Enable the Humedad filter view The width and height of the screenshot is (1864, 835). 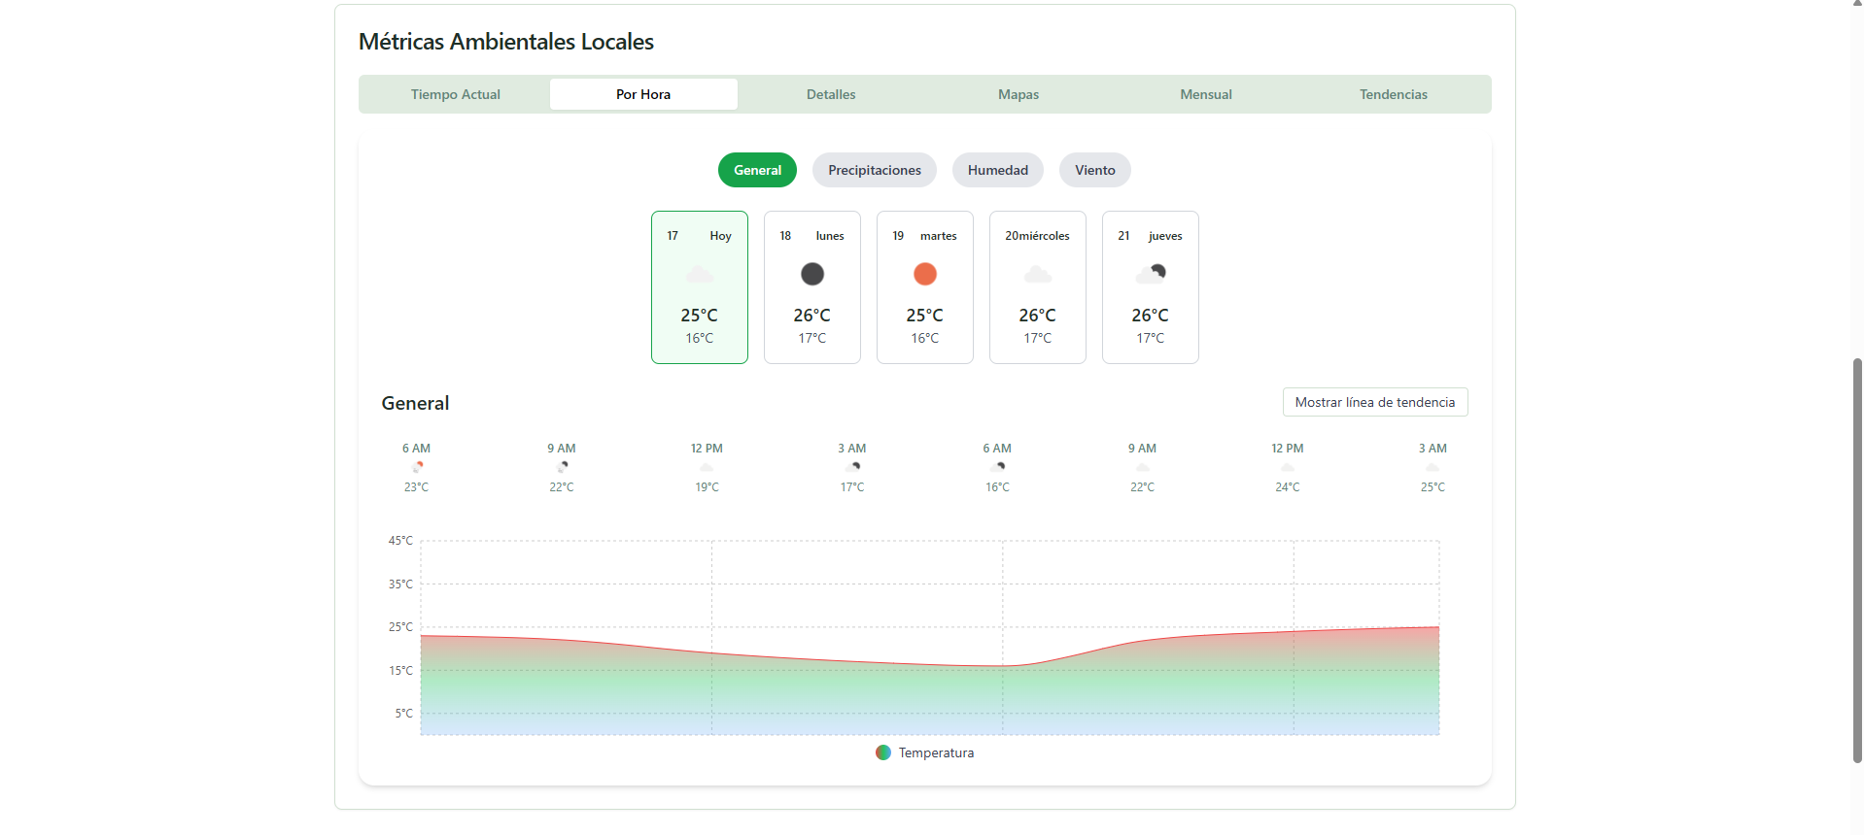(997, 170)
